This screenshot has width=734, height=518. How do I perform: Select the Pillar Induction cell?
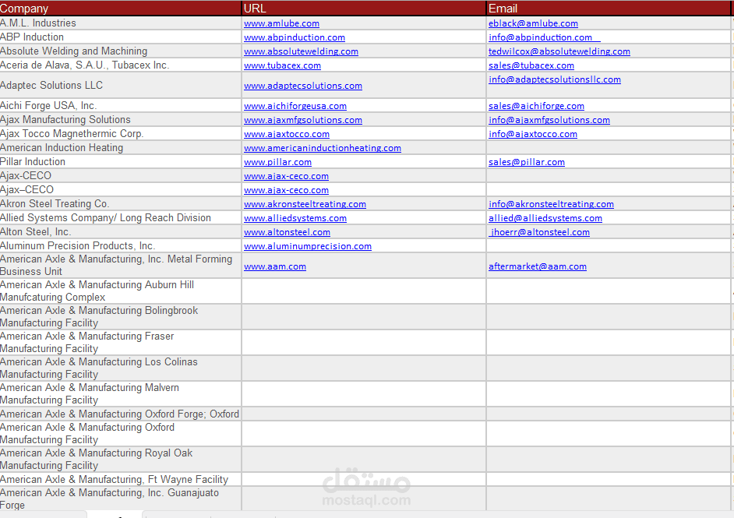120,162
